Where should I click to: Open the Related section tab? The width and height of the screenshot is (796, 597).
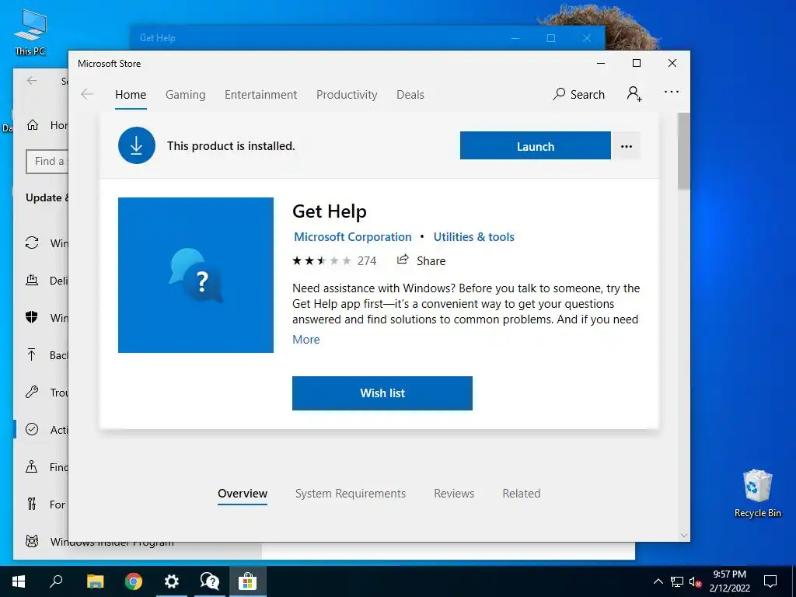(x=522, y=494)
